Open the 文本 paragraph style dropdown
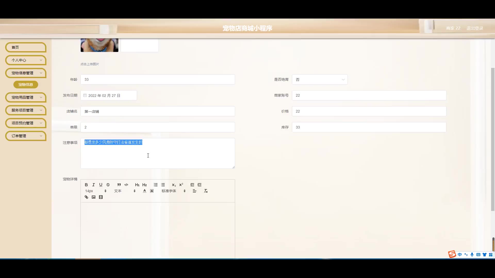Screen dimensions: 495x278 pos(125,191)
